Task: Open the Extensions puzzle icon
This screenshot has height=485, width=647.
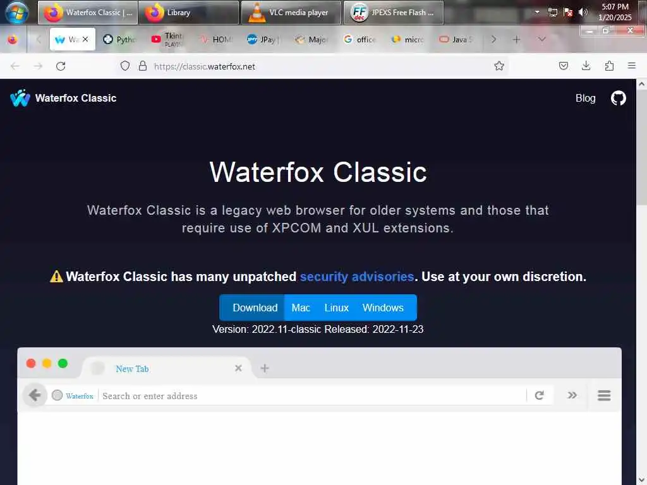Action: [609, 66]
